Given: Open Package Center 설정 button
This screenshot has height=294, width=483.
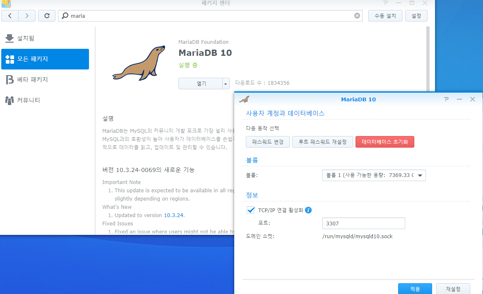Looking at the screenshot, I should (416, 16).
